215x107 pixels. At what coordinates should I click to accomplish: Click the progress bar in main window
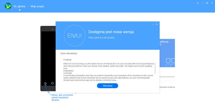pyautogui.click(x=167, y=77)
